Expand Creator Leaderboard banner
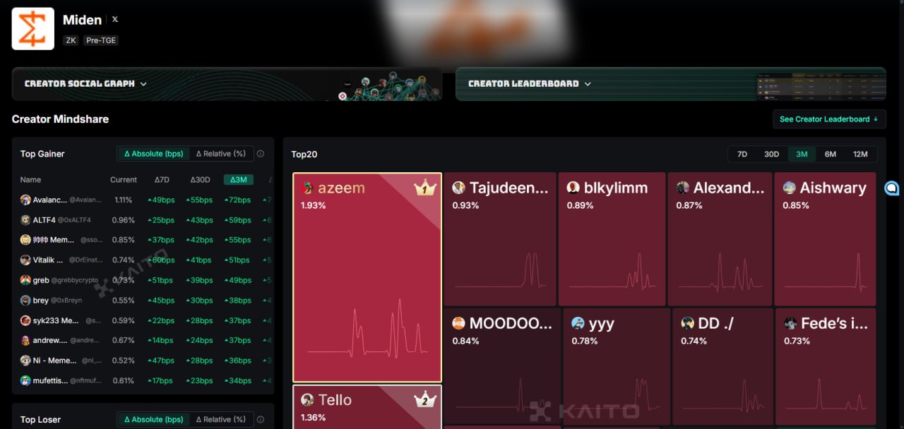This screenshot has width=904, height=429. tap(671, 84)
